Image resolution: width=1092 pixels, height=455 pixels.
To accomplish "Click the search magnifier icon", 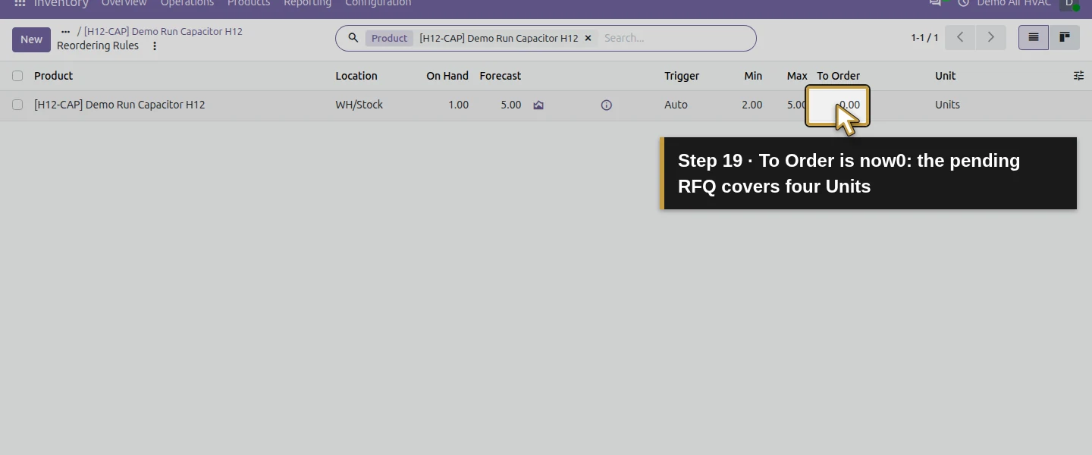I will (x=353, y=38).
